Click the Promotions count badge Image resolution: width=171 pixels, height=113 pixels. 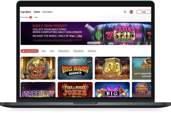(x=31, y=17)
